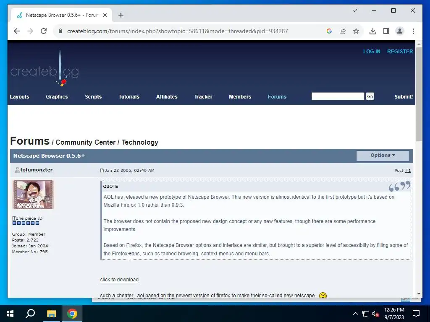Image resolution: width=430 pixels, height=322 pixels.
Task: Open the Forums menu item
Action: point(277,97)
